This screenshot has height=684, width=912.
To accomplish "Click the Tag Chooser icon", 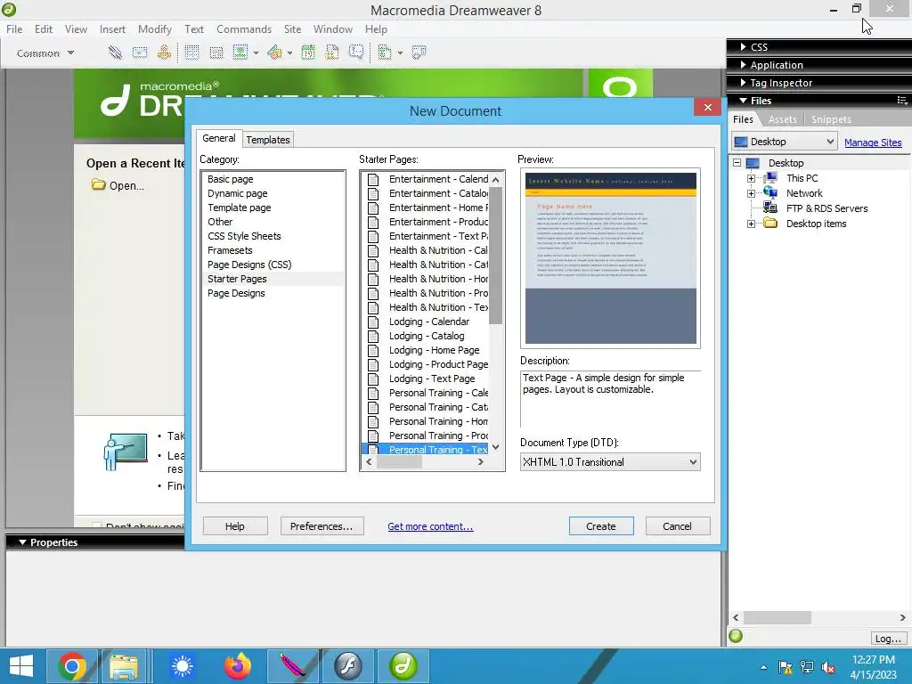I will coord(419,53).
